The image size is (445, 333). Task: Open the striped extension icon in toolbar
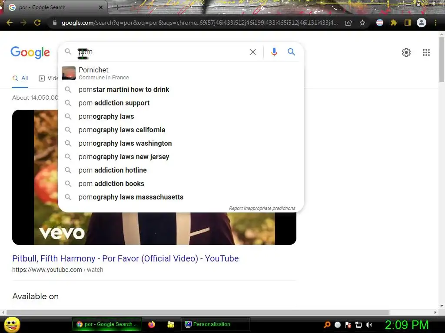[380, 23]
